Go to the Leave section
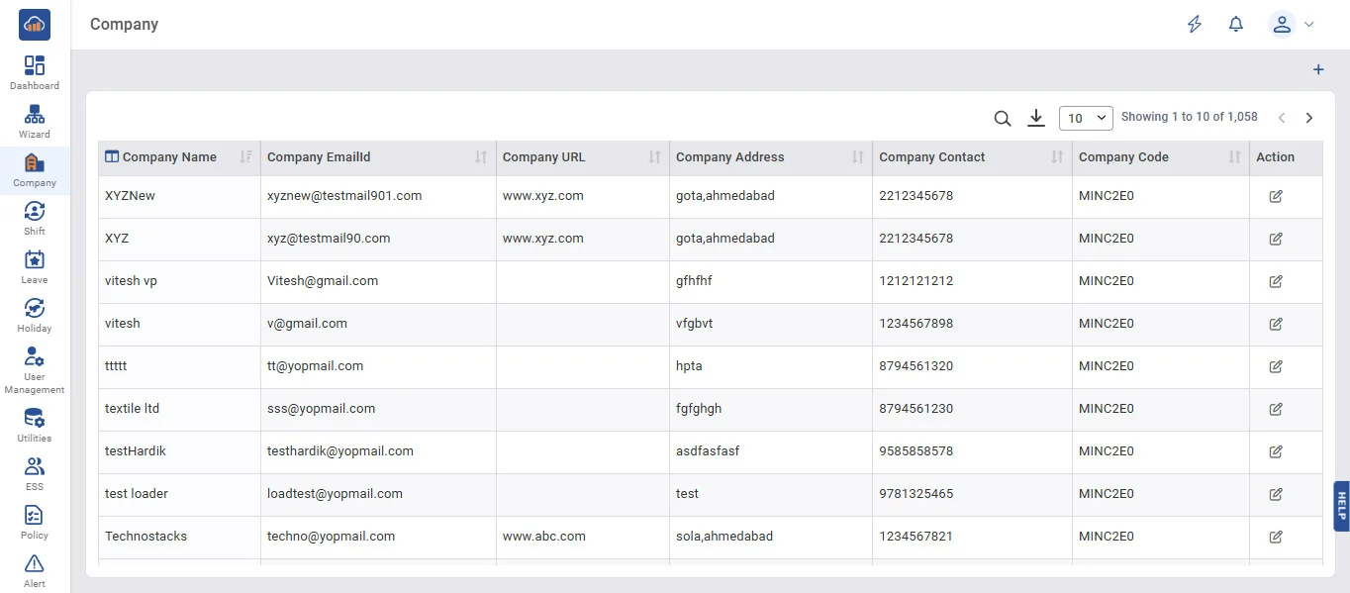This screenshot has height=593, width=1350. tap(35, 266)
